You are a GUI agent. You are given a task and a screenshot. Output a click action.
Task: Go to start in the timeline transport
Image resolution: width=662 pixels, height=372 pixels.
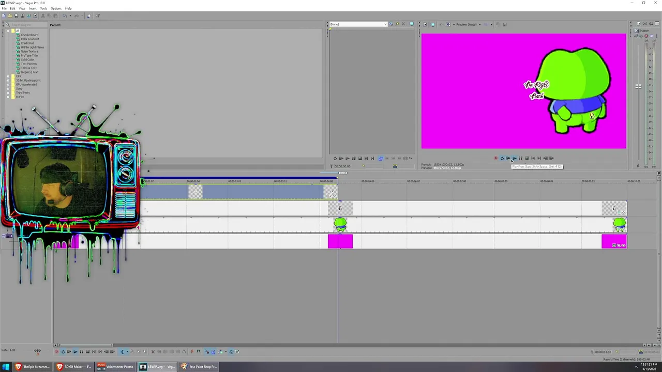(94, 352)
